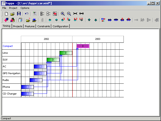Click the green SUV timeline bar
The image size is (161, 121).
(x=53, y=60)
